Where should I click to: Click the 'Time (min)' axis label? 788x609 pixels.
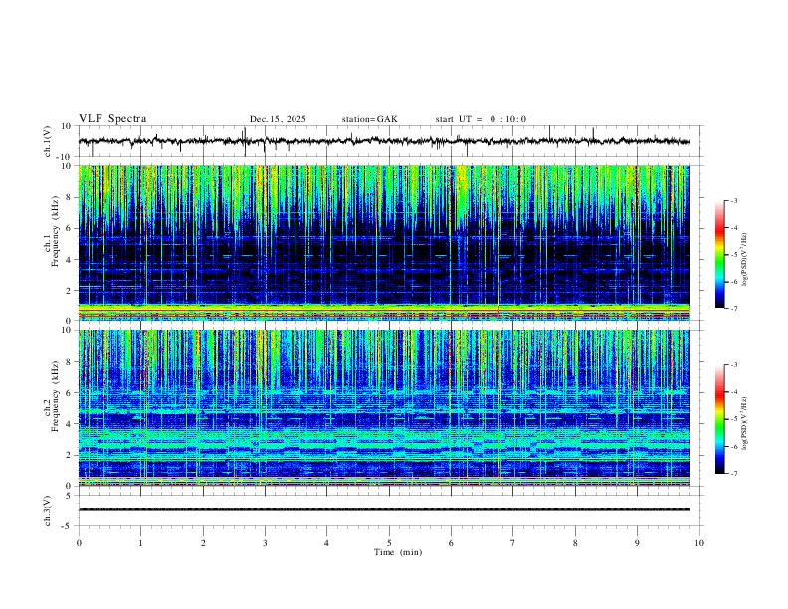(398, 552)
